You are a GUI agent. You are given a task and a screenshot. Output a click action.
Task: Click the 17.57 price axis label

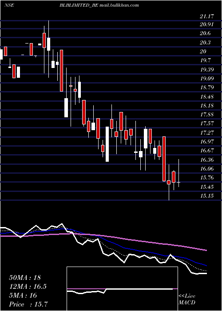point(208,124)
